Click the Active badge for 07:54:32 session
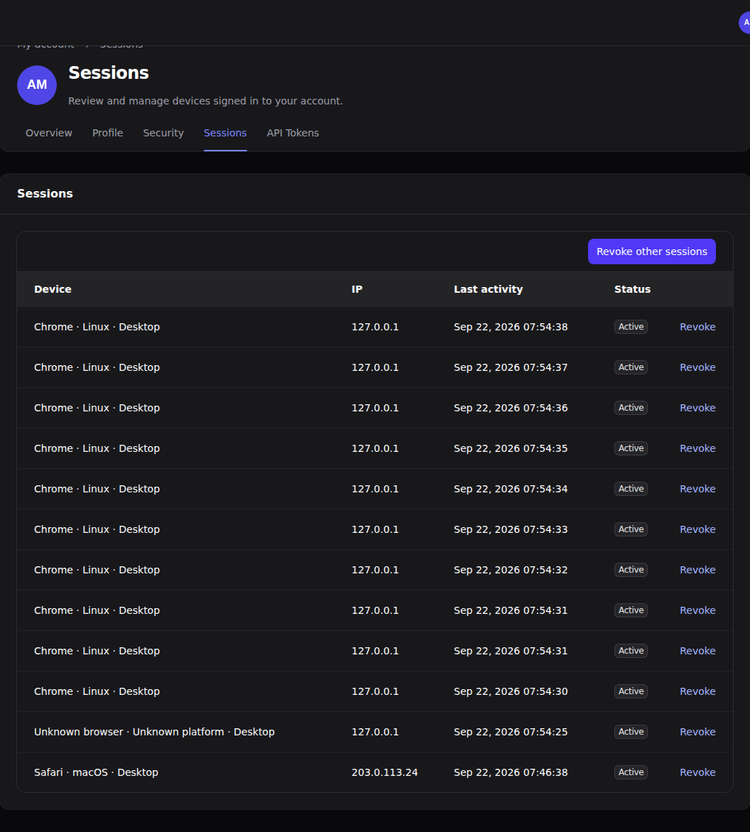 [631, 570]
